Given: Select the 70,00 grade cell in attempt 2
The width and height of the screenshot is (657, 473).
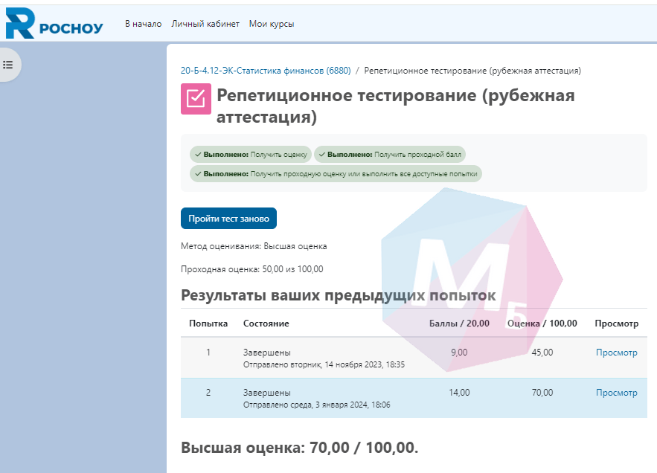Looking at the screenshot, I should (x=542, y=393).
